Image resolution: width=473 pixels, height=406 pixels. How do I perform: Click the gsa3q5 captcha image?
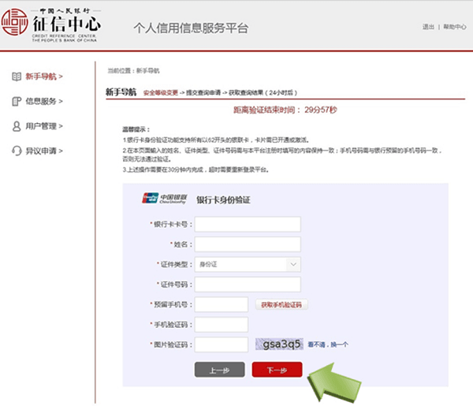[x=279, y=345]
